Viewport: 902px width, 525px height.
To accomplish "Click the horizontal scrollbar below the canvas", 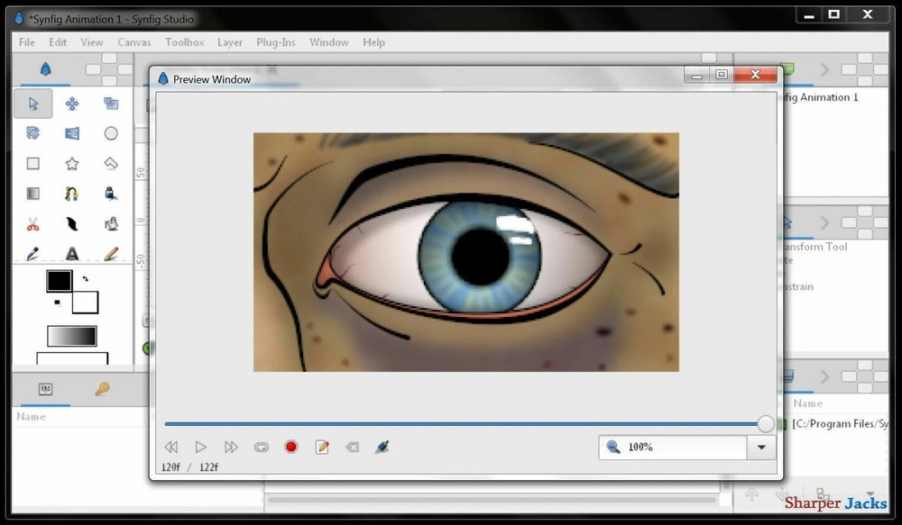I will pyautogui.click(x=492, y=500).
